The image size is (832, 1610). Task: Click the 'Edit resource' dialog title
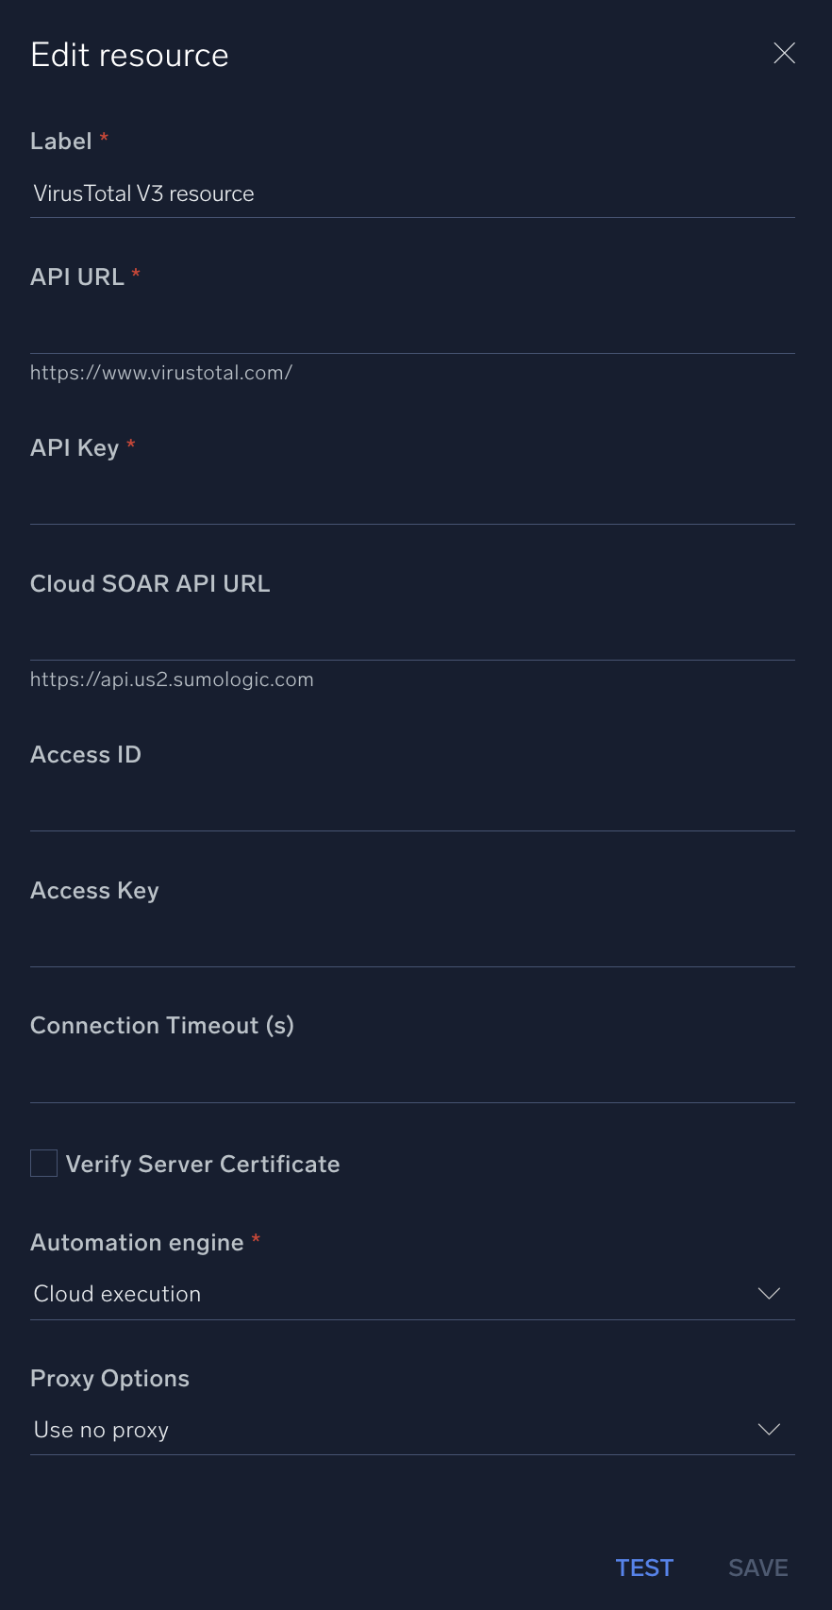click(x=129, y=56)
